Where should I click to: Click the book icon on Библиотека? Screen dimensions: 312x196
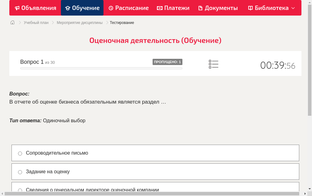250,8
